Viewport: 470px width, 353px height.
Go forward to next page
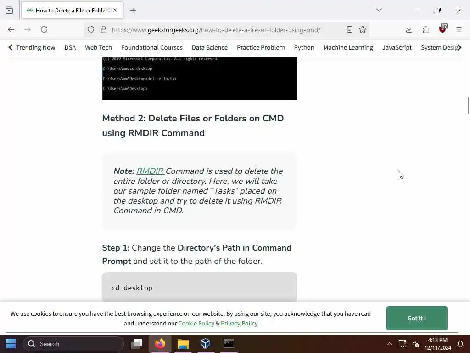[x=28, y=29]
